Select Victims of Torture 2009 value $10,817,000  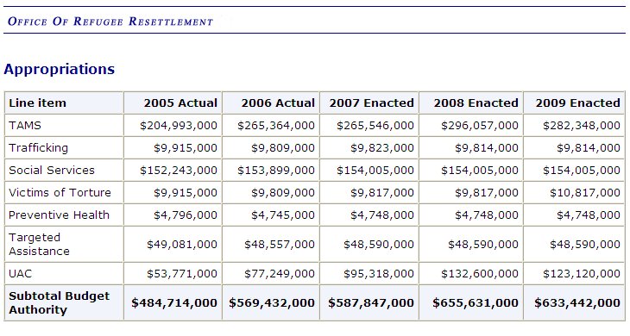(x=585, y=192)
